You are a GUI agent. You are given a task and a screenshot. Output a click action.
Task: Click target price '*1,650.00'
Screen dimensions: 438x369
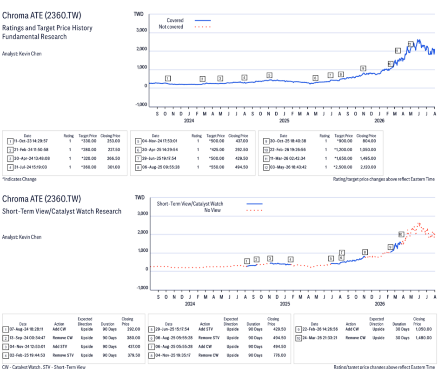(343, 158)
